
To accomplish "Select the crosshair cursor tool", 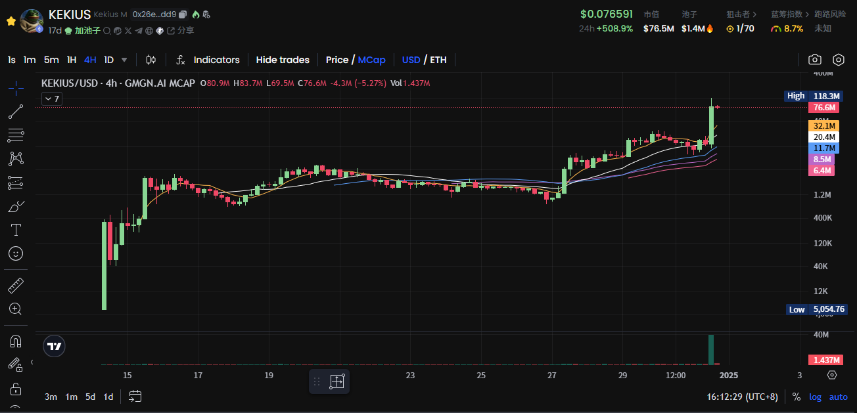I will click(16, 87).
